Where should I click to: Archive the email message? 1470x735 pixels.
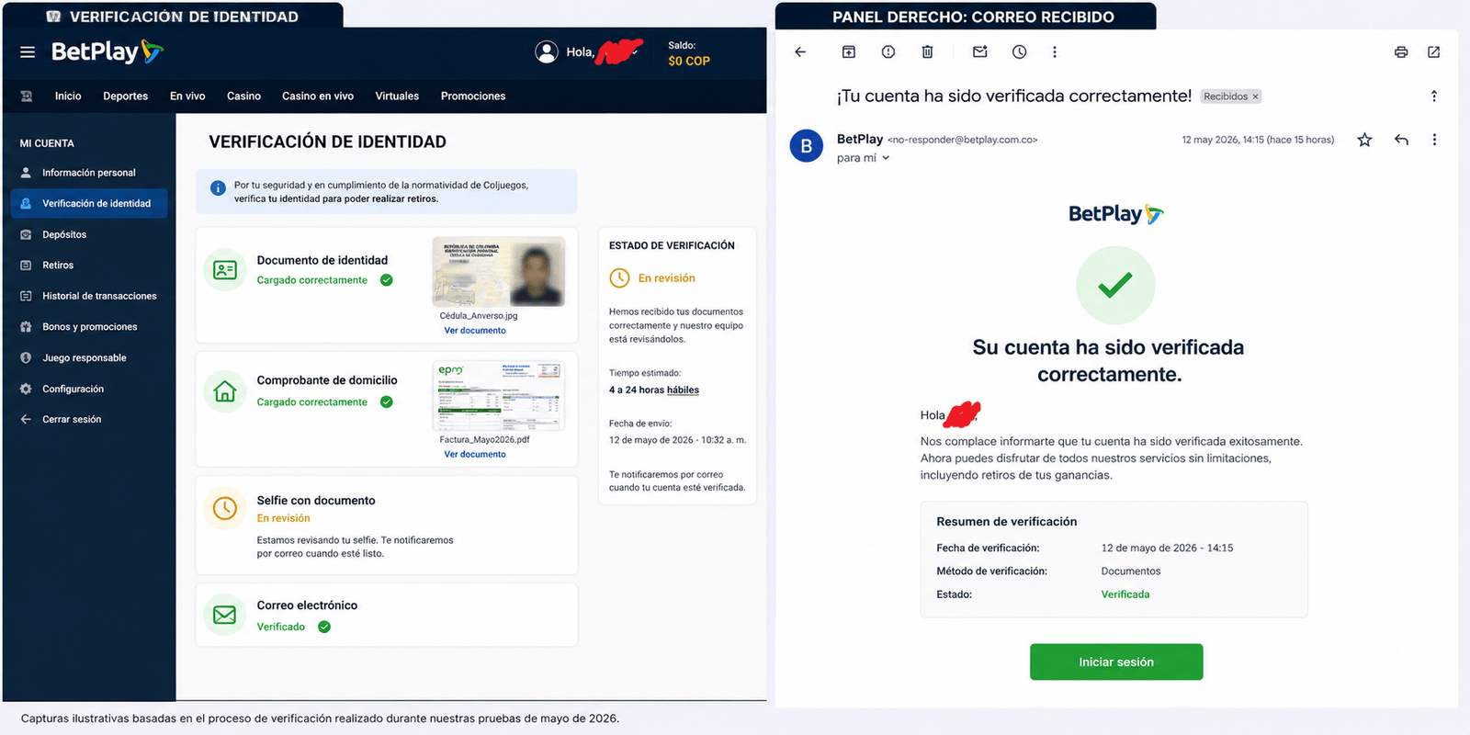pyautogui.click(x=849, y=52)
